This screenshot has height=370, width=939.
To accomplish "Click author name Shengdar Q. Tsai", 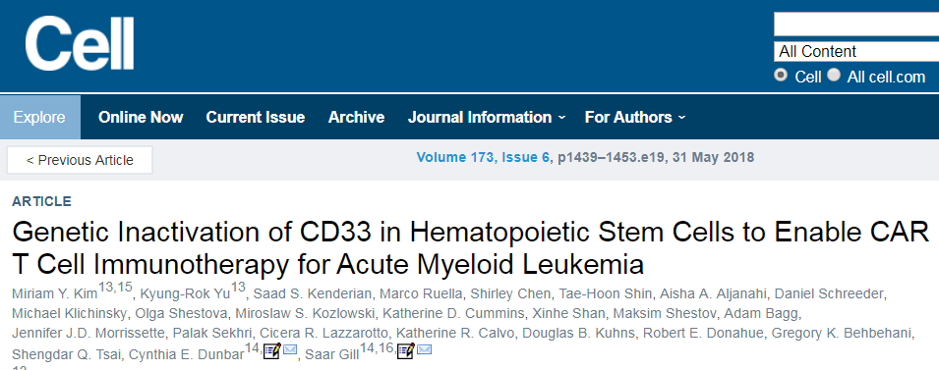I will coord(67,354).
